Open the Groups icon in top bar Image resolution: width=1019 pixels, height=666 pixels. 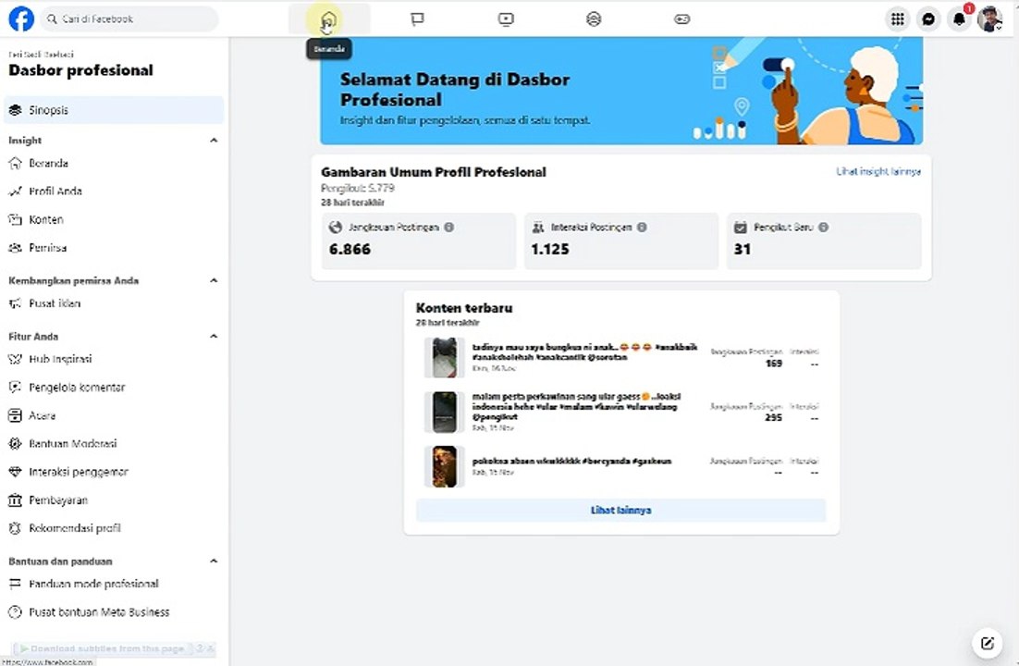click(594, 18)
